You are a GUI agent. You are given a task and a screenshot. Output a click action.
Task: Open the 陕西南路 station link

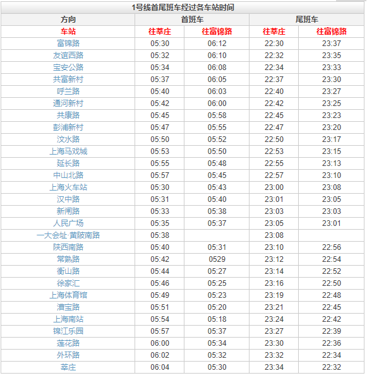pyautogui.click(x=68, y=247)
